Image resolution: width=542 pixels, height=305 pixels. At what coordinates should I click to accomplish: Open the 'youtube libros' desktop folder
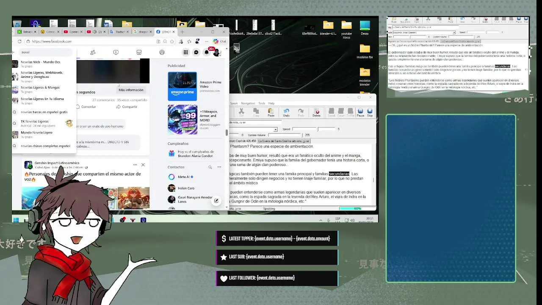pos(346,29)
